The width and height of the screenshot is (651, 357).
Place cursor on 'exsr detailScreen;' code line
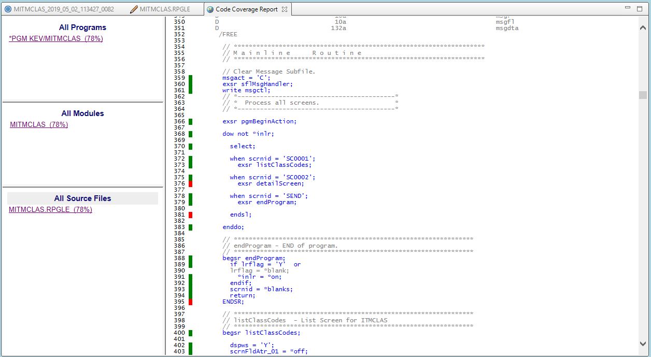click(271, 183)
